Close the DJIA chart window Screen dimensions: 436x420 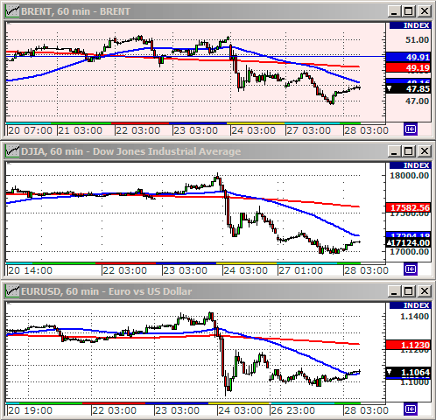pyautogui.click(x=424, y=151)
